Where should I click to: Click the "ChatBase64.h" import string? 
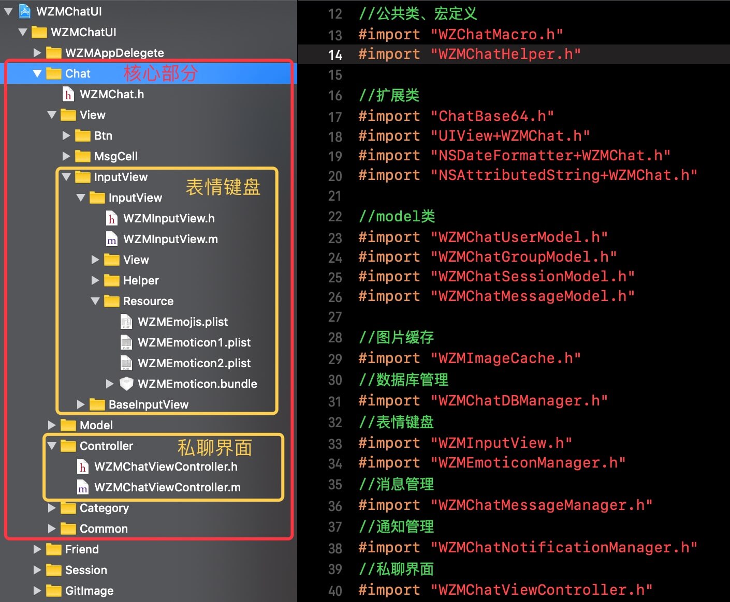[x=492, y=116]
